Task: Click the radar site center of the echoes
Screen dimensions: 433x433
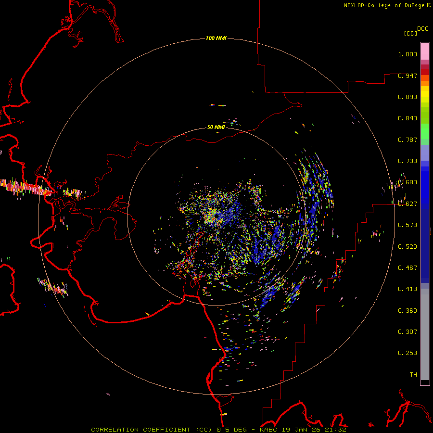Action: click(217, 216)
